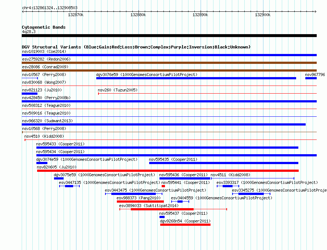This screenshot has width=327, height=250.
Task: Select nsv428450 (Perry2008b) label
Action: pos(46,98)
